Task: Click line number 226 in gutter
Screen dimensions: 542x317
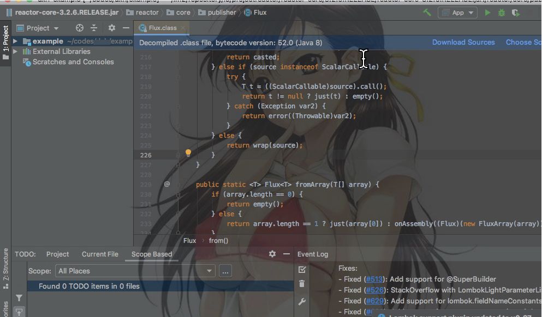Action: [x=146, y=155]
